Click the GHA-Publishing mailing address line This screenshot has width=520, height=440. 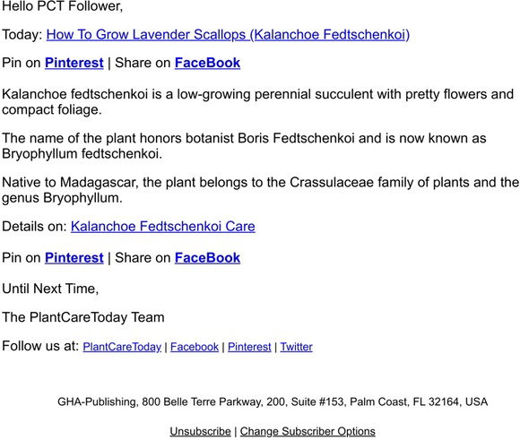pos(273,401)
